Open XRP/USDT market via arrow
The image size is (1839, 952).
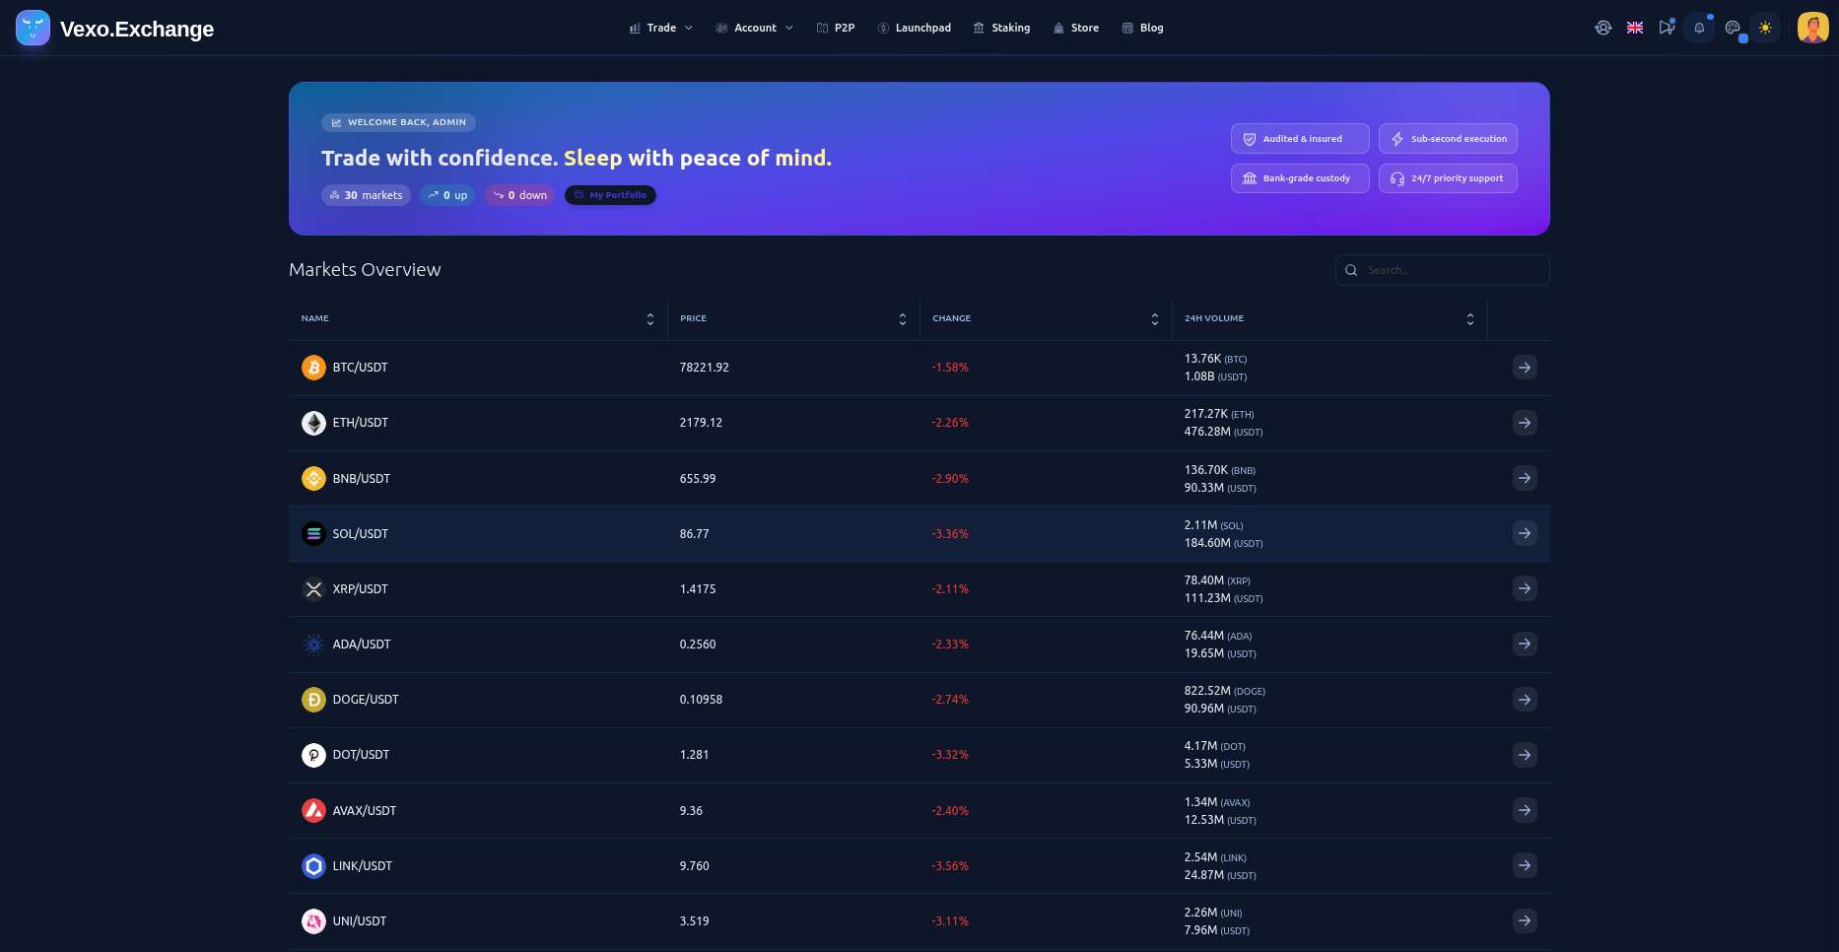[x=1525, y=588]
